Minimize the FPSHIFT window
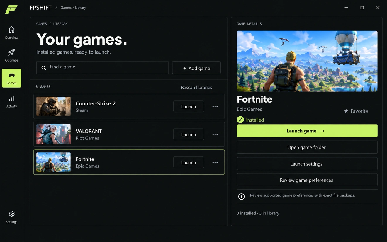387x242 pixels. (346, 8)
